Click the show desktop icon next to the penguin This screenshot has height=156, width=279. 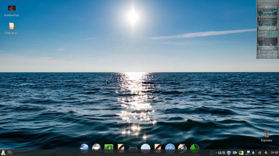click(x=10, y=153)
